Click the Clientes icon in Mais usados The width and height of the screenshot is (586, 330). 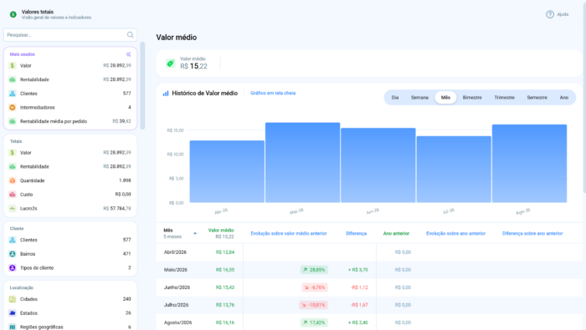pos(13,94)
